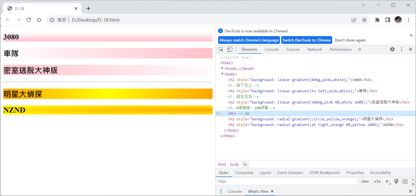Image resolution: width=416 pixels, height=196 pixels.
Task: Toggle the device toolbar icon
Action: [230, 49]
